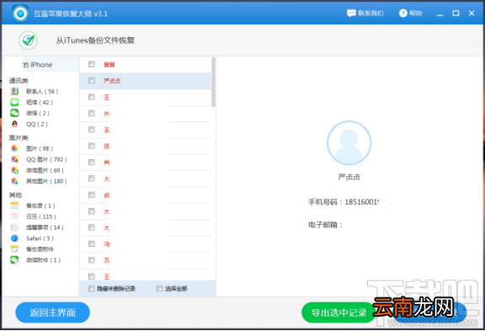
Task: Tick the checkbox for the 冯 row
Action: pos(92,243)
